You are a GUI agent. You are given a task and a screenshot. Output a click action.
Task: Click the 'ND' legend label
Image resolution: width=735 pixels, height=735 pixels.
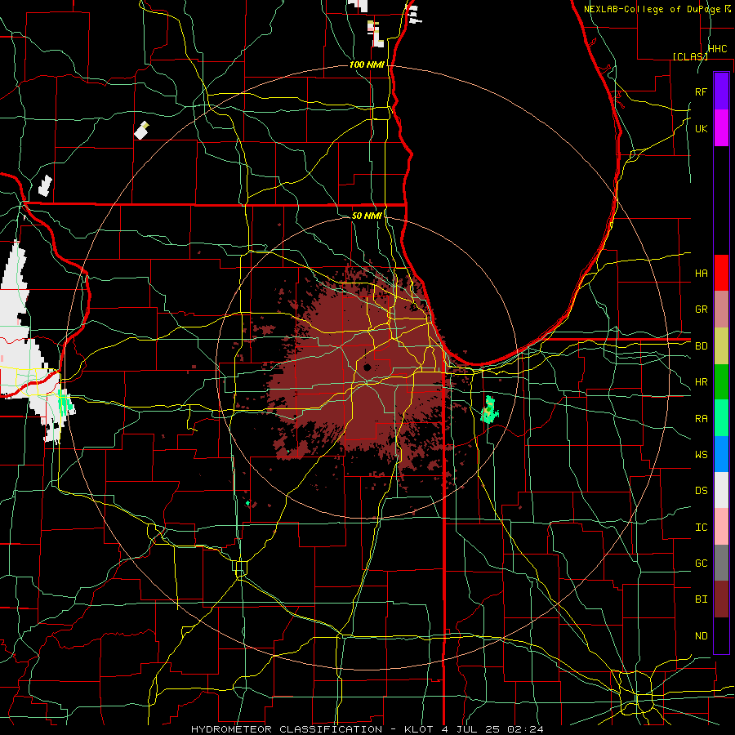(x=702, y=635)
